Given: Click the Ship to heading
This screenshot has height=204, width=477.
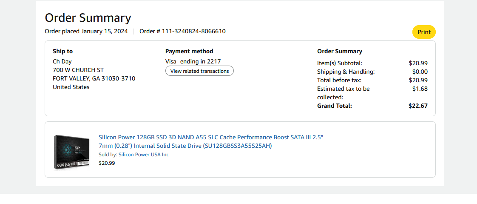Looking at the screenshot, I should pyautogui.click(x=62, y=51).
